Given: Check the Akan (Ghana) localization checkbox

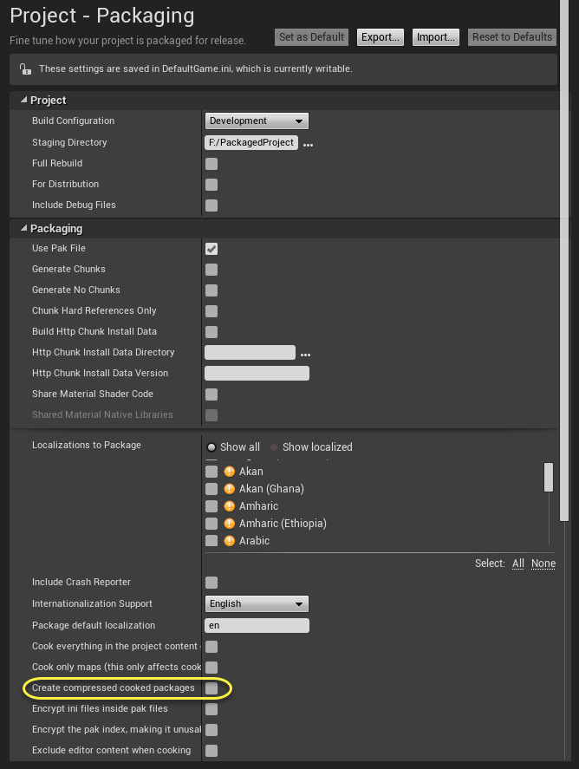Looking at the screenshot, I should pos(211,488).
